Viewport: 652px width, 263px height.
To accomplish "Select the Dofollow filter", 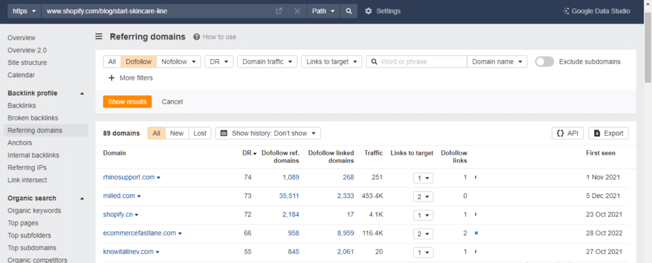I will [138, 62].
